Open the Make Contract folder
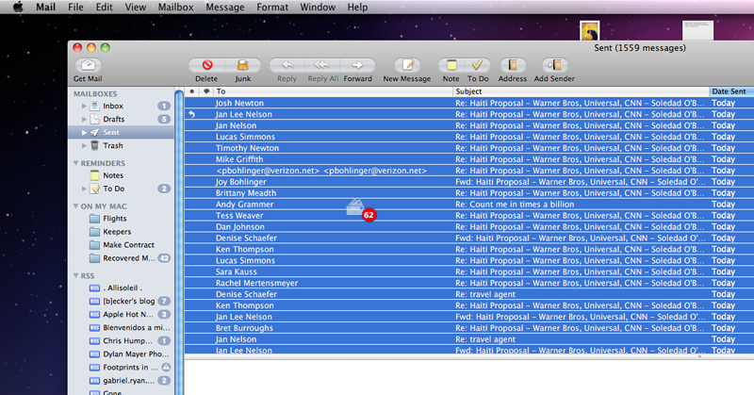The width and height of the screenshot is (754, 395). (128, 245)
